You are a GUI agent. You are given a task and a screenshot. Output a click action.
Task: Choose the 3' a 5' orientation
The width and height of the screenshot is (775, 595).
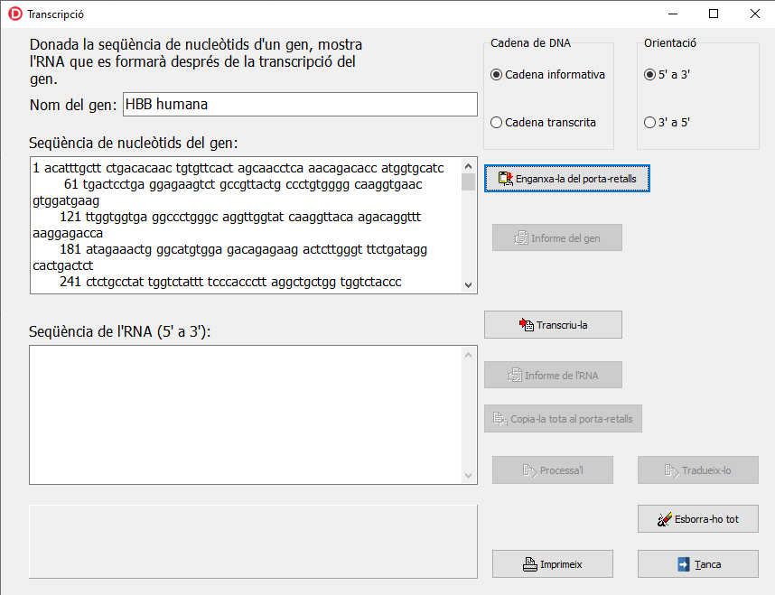(649, 122)
